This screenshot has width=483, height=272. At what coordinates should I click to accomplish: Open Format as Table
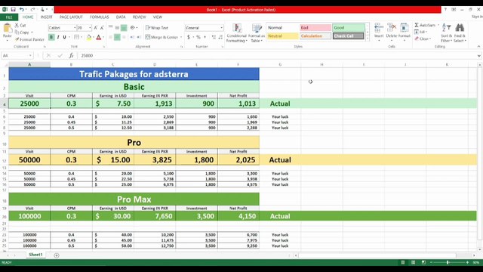coord(257,33)
